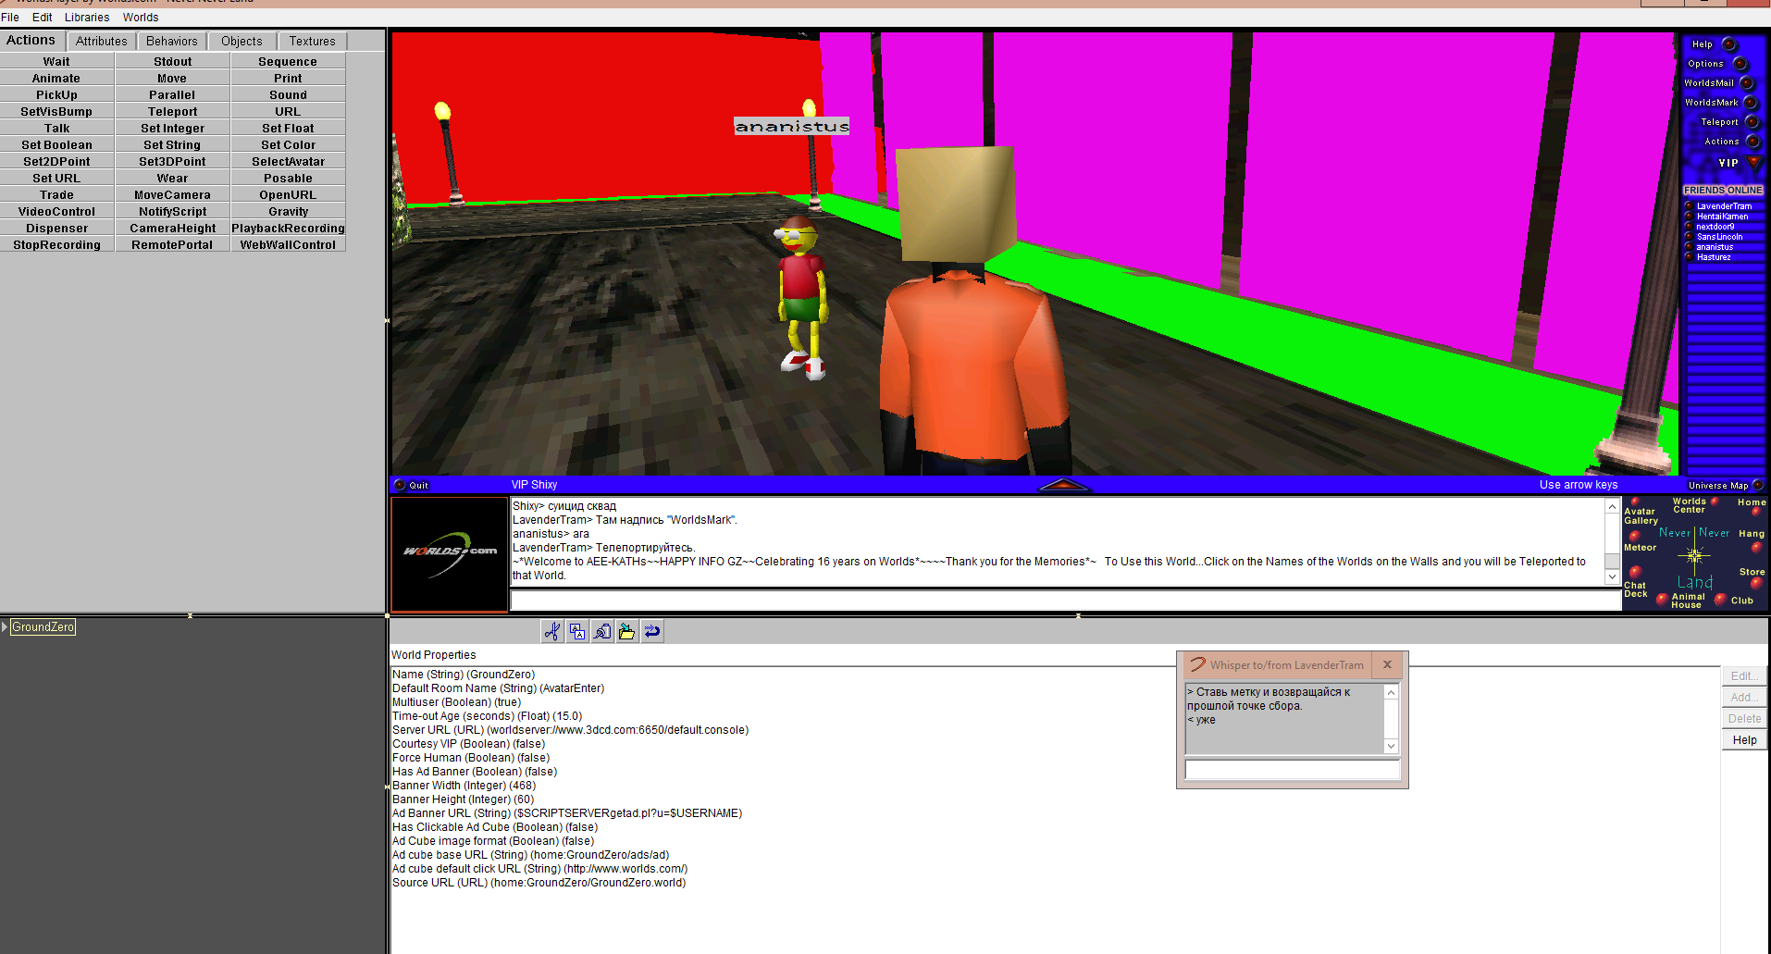Open the File menu

point(10,17)
